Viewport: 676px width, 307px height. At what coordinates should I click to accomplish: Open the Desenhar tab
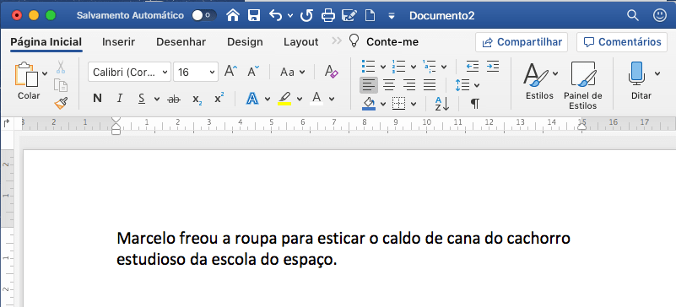[x=181, y=42]
